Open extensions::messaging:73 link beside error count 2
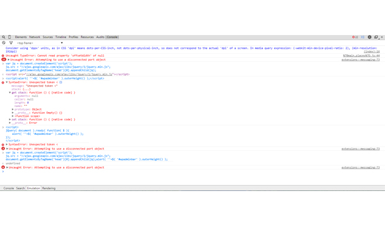 (360, 149)
